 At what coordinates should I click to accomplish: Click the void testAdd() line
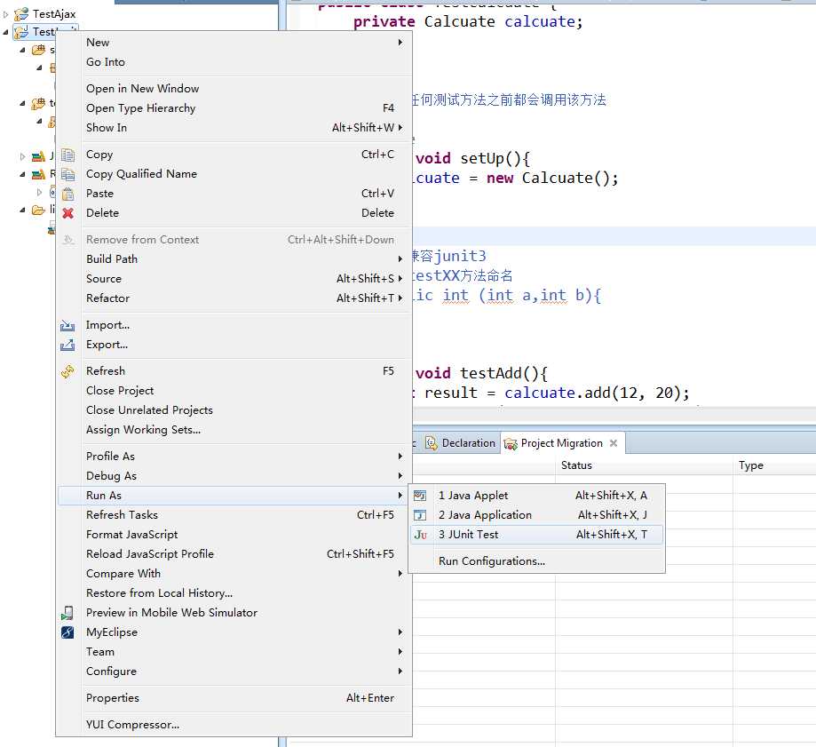point(481,373)
